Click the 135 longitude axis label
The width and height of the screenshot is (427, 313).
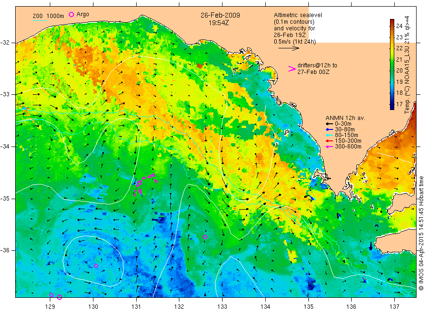[x=308, y=307]
